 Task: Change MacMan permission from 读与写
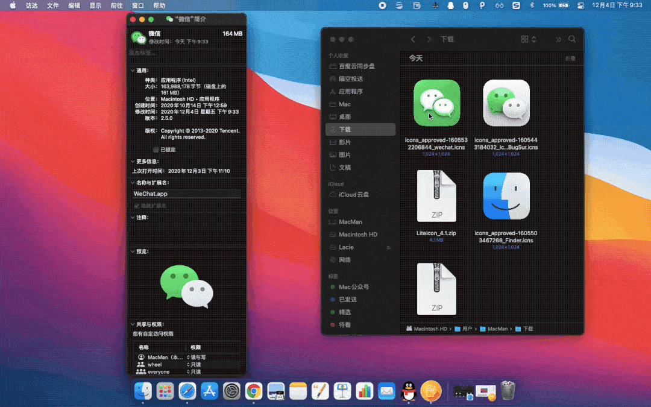[x=196, y=357]
